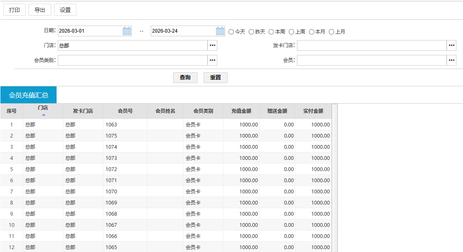Choose the 本周 date range radio
This screenshot has width=463, height=252.
tap(271, 32)
